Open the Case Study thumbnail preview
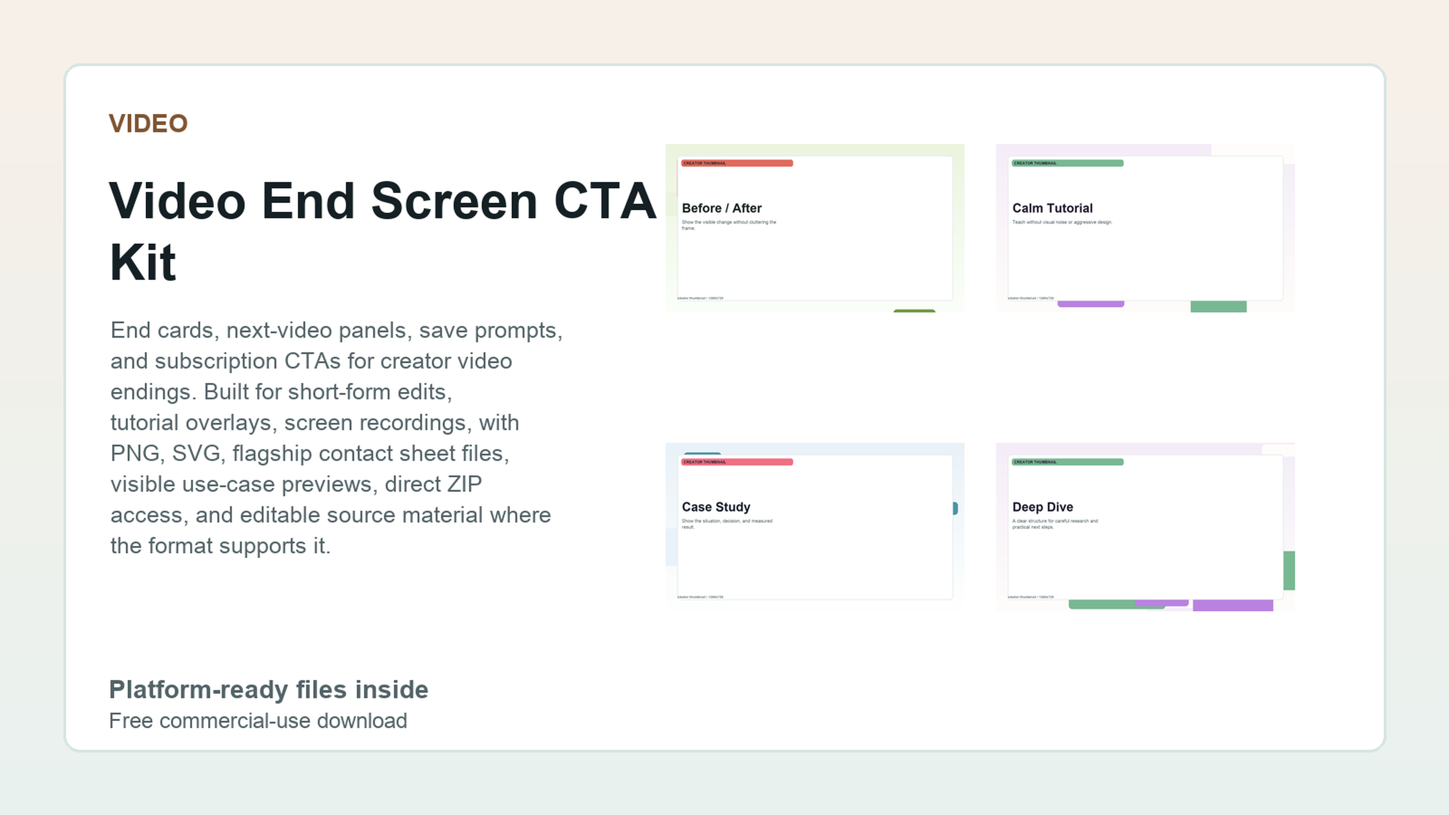This screenshot has width=1449, height=815. tap(815, 527)
